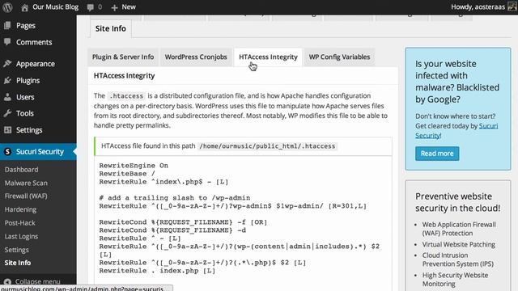Click the HTAccess Integrity section heading
This screenshot has width=518, height=291.
point(124,75)
